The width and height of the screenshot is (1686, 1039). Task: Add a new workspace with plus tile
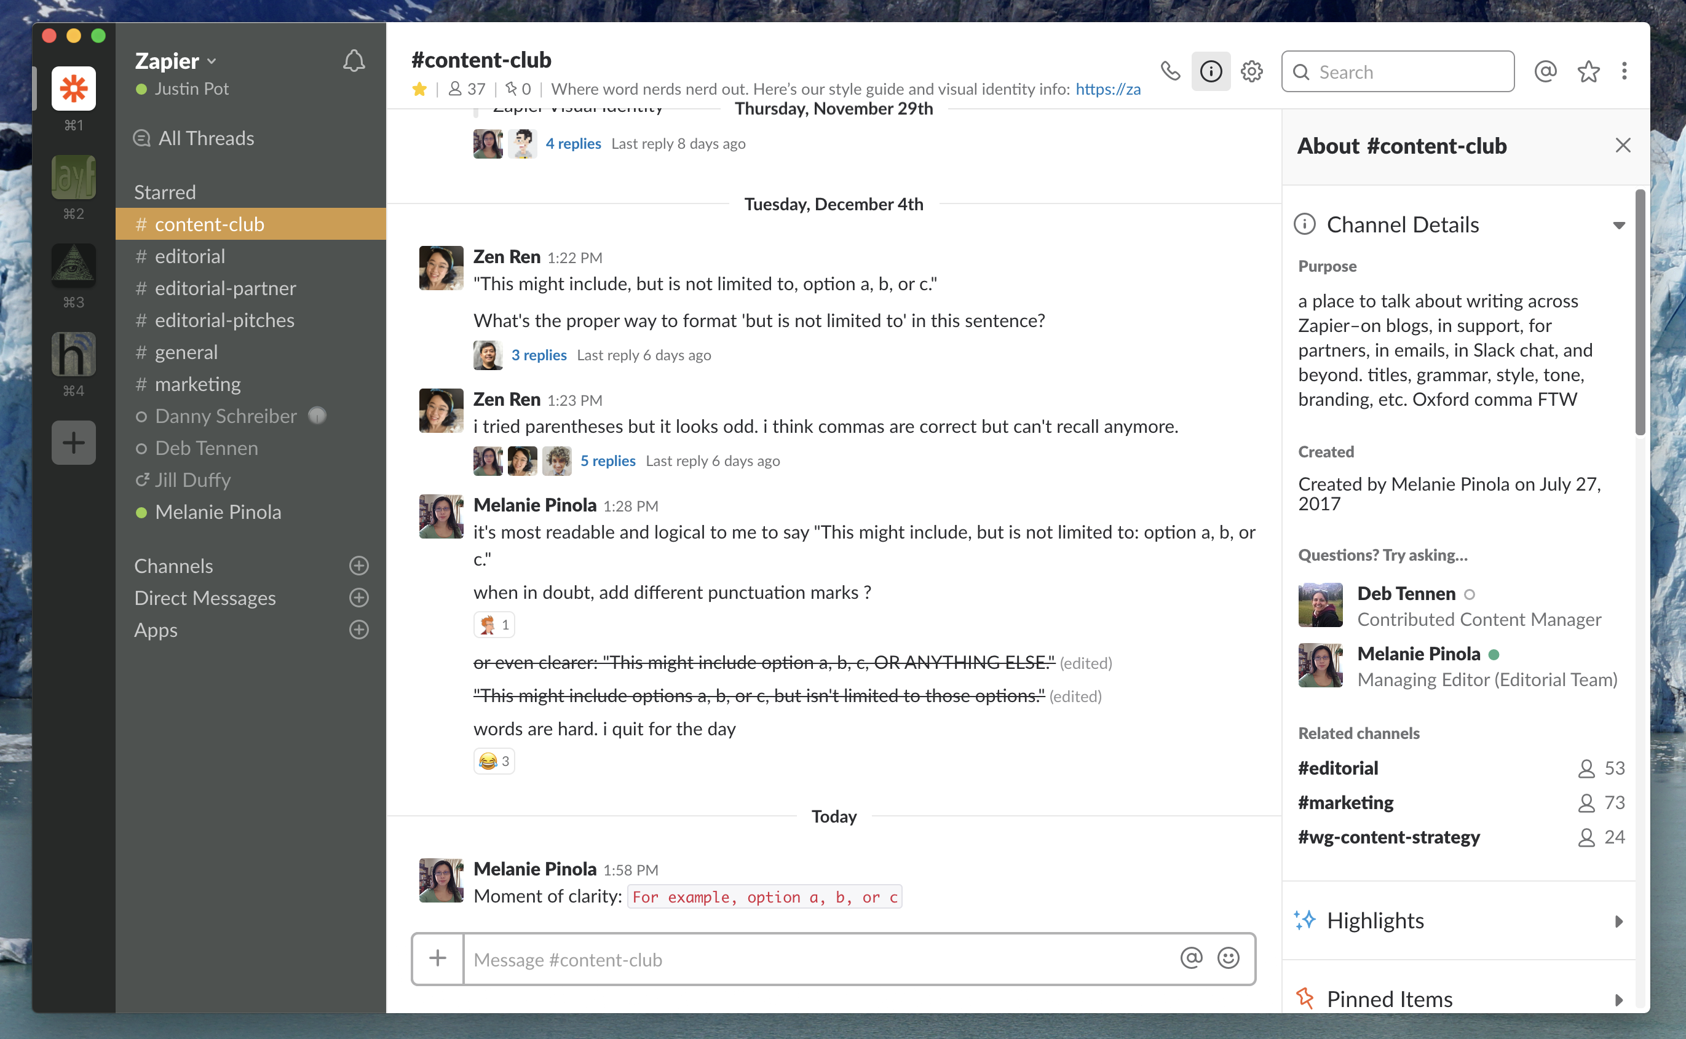[74, 443]
